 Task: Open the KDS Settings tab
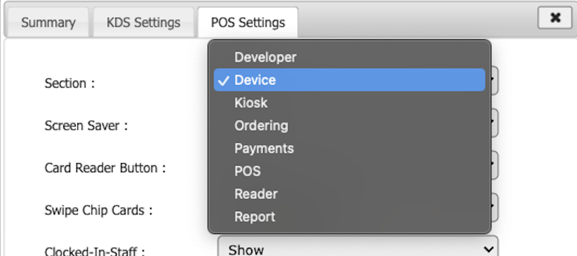coord(143,23)
